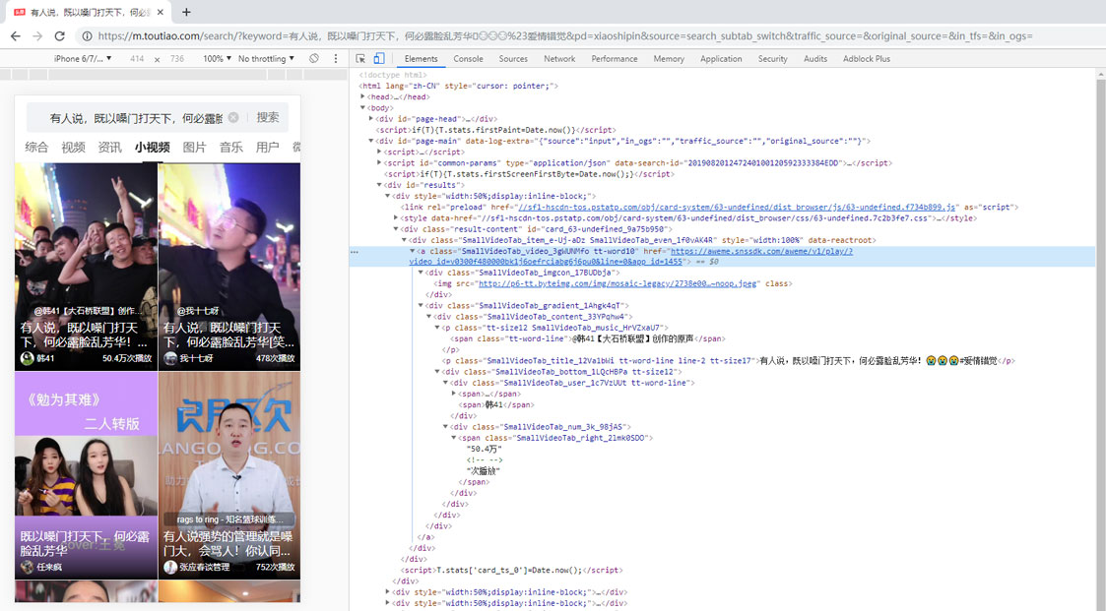Expand the head element node
The image size is (1106, 611).
[363, 97]
